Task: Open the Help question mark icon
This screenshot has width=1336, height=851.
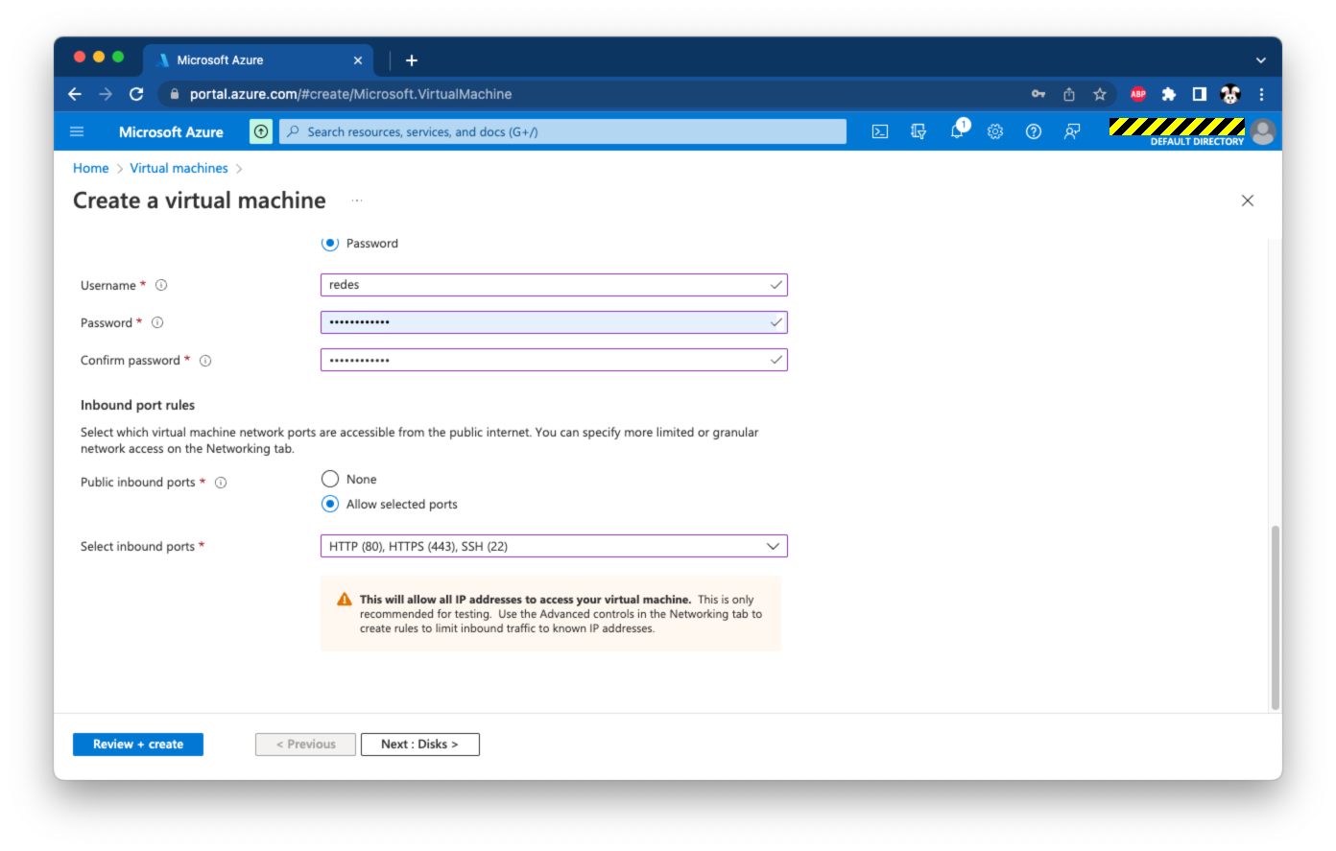Action: (x=1034, y=132)
